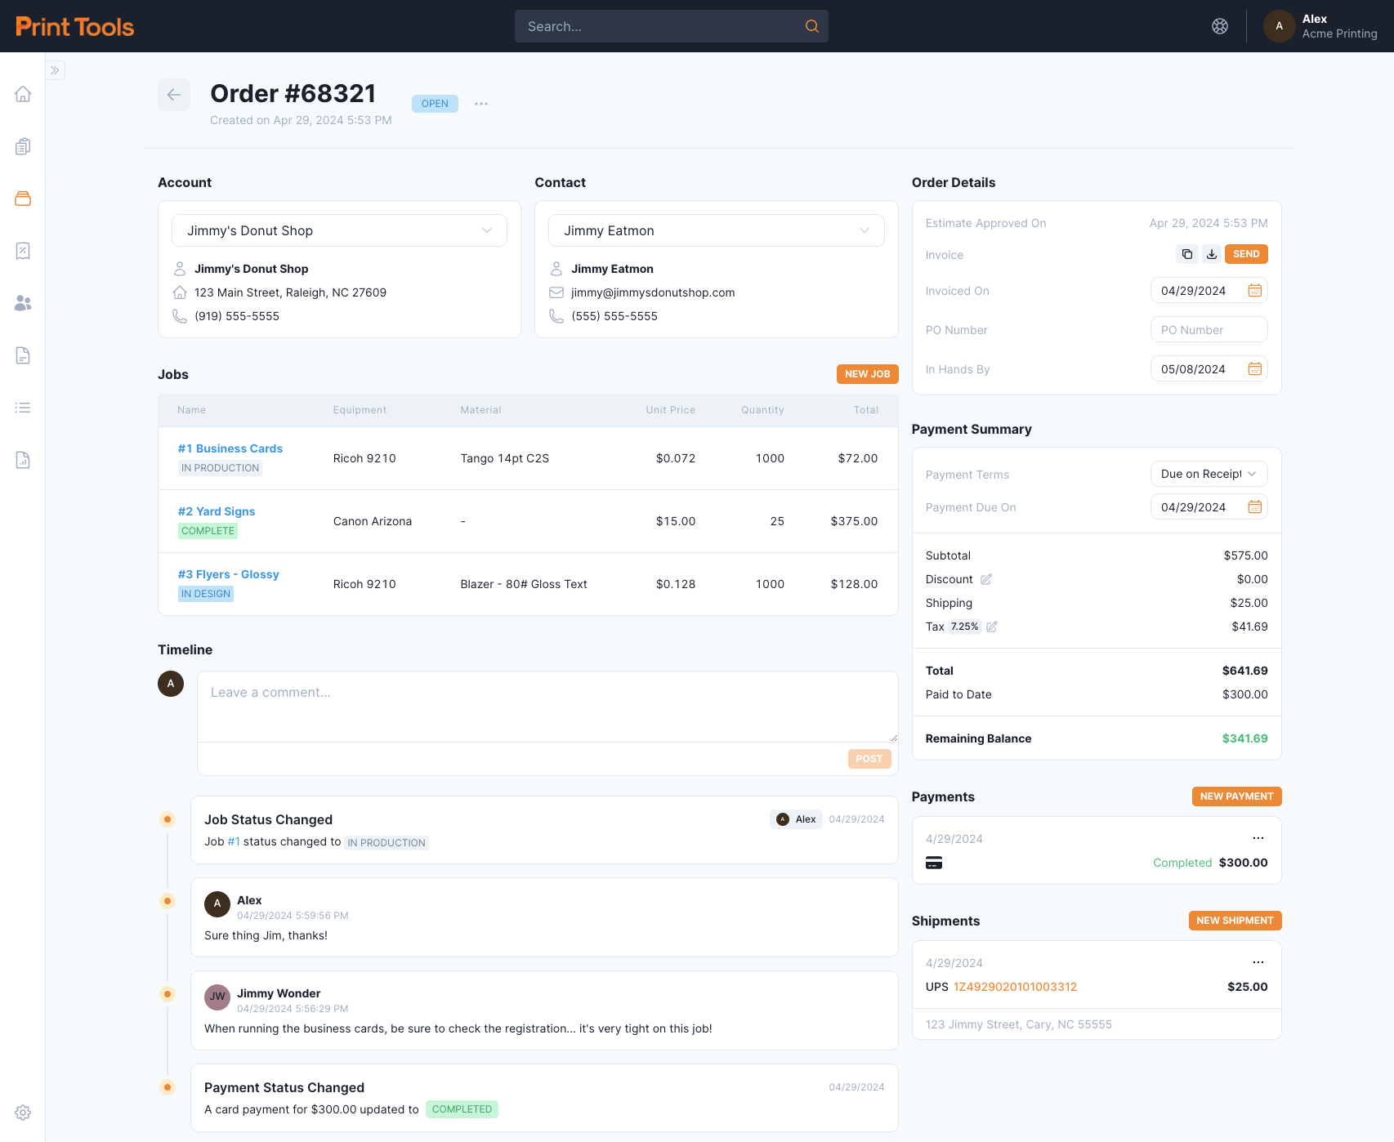The width and height of the screenshot is (1394, 1142).
Task: Create a job with NEW JOB button
Action: pyautogui.click(x=867, y=373)
